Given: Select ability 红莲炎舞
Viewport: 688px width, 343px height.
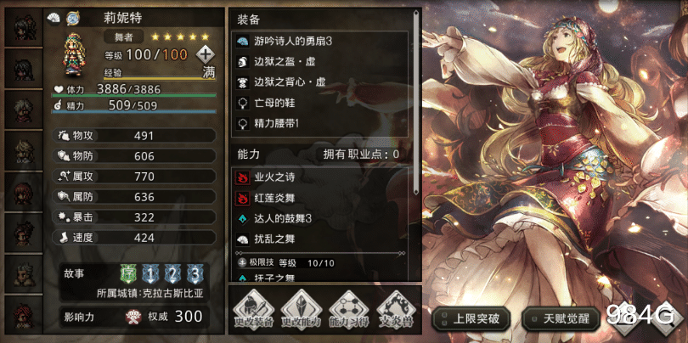Looking at the screenshot, I should point(320,199).
